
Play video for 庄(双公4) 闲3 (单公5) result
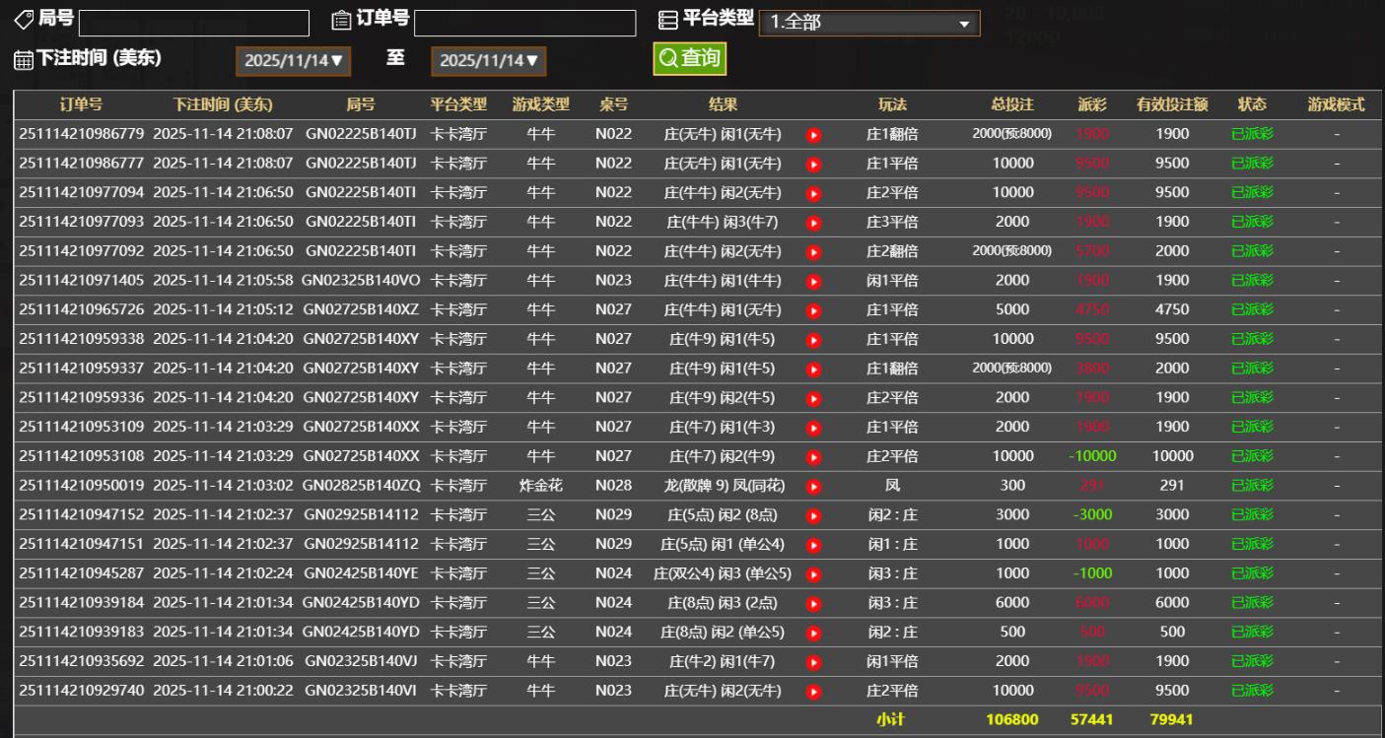[813, 573]
